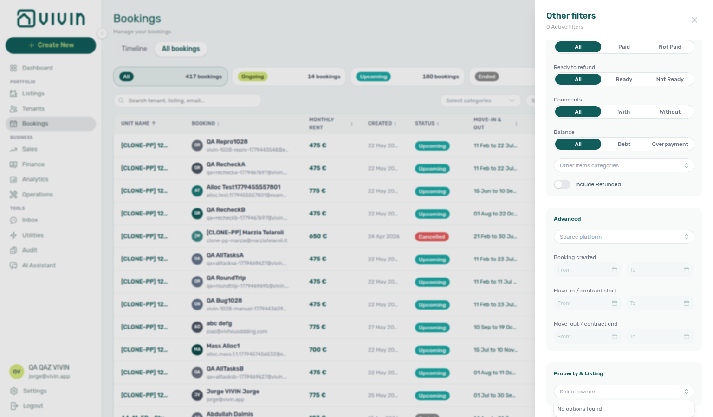713x417 pixels.
Task: Toggle Include Refunded switch
Action: tap(562, 184)
